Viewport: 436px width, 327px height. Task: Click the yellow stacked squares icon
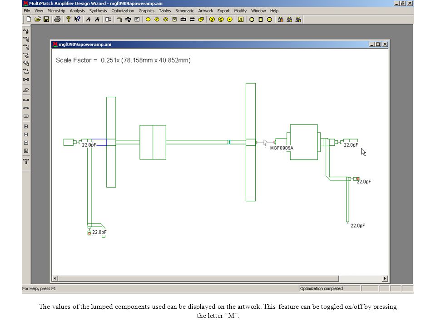tap(201, 20)
